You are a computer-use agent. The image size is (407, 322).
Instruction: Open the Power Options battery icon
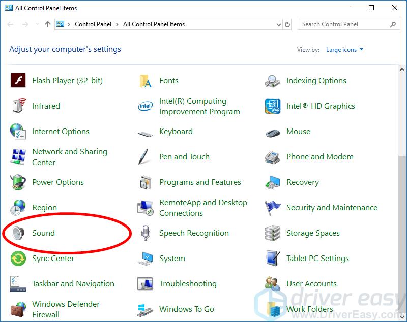click(18, 182)
